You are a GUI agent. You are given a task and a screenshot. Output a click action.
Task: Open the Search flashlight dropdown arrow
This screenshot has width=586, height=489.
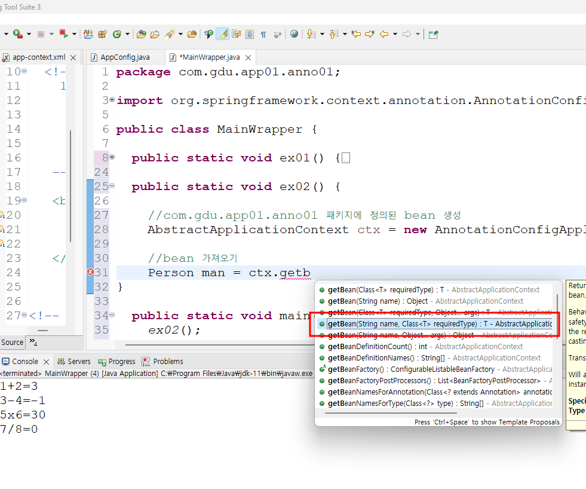point(180,35)
